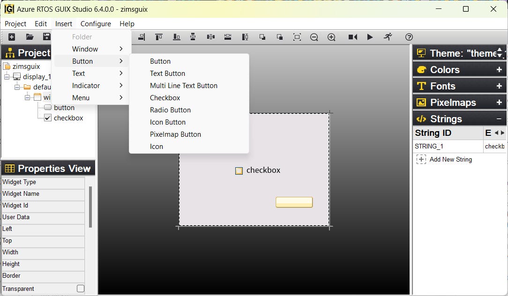This screenshot has width=508, height=296.
Task: Move widget to back icon
Action: [x=280, y=37]
